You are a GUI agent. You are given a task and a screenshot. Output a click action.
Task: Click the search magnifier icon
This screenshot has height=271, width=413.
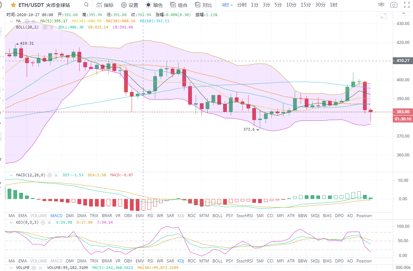click(x=86, y=5)
